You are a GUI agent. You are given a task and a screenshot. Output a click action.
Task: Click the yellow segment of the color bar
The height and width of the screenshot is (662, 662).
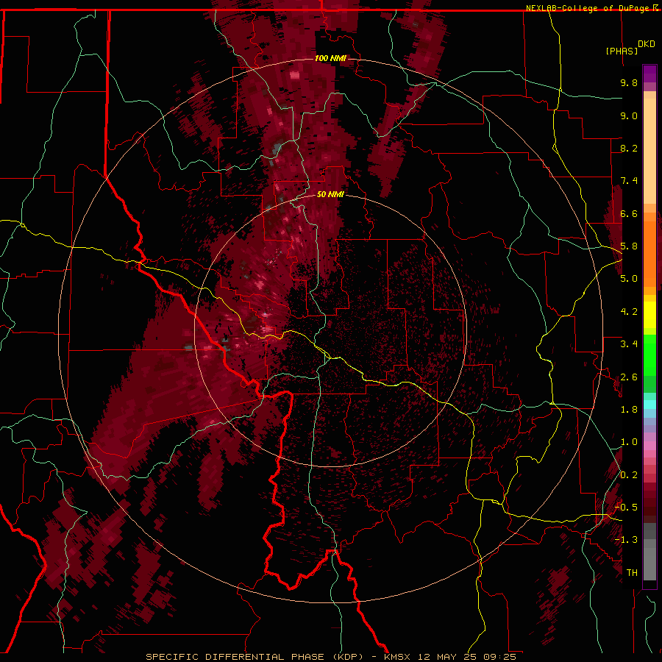649,315
